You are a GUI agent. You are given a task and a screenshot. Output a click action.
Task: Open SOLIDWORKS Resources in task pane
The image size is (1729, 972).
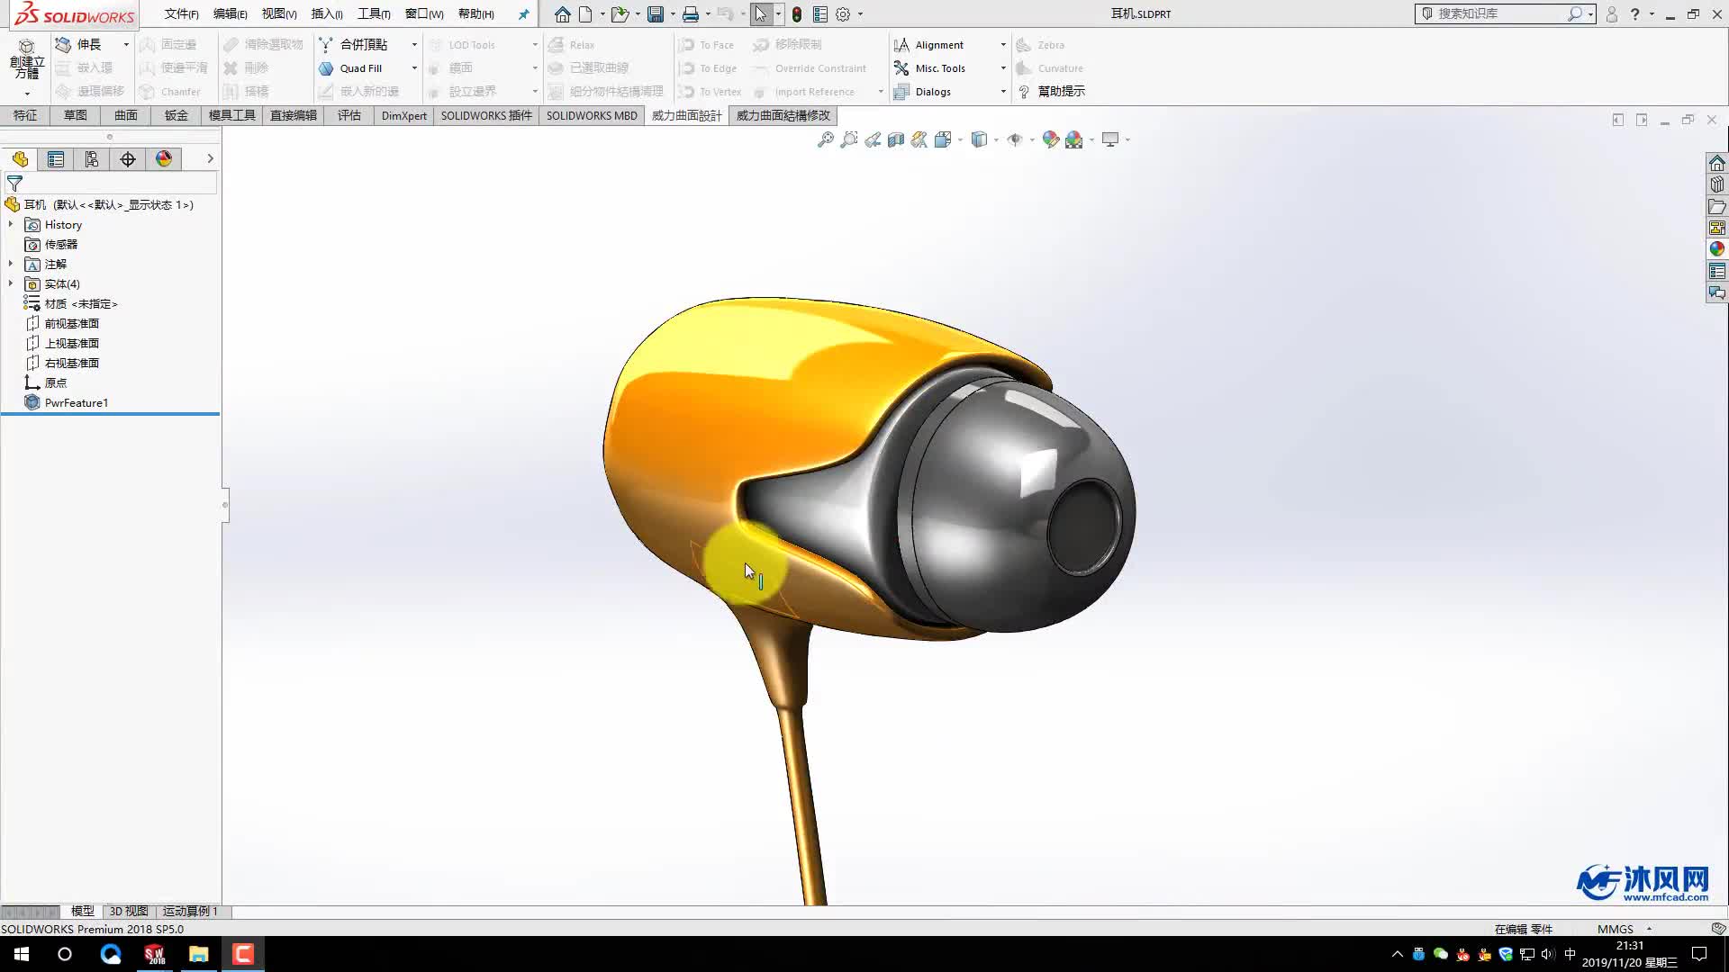(x=1717, y=163)
